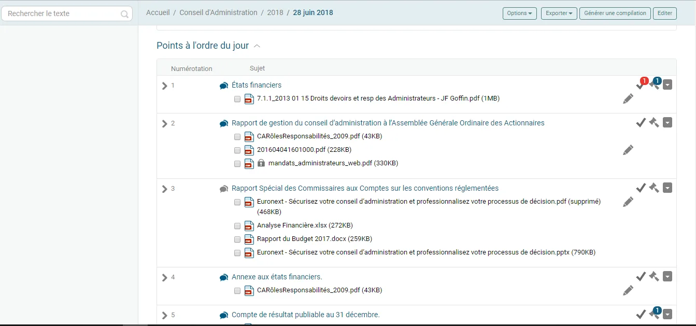Click file icon of Rapport du Budget 2017.docx

249,239
